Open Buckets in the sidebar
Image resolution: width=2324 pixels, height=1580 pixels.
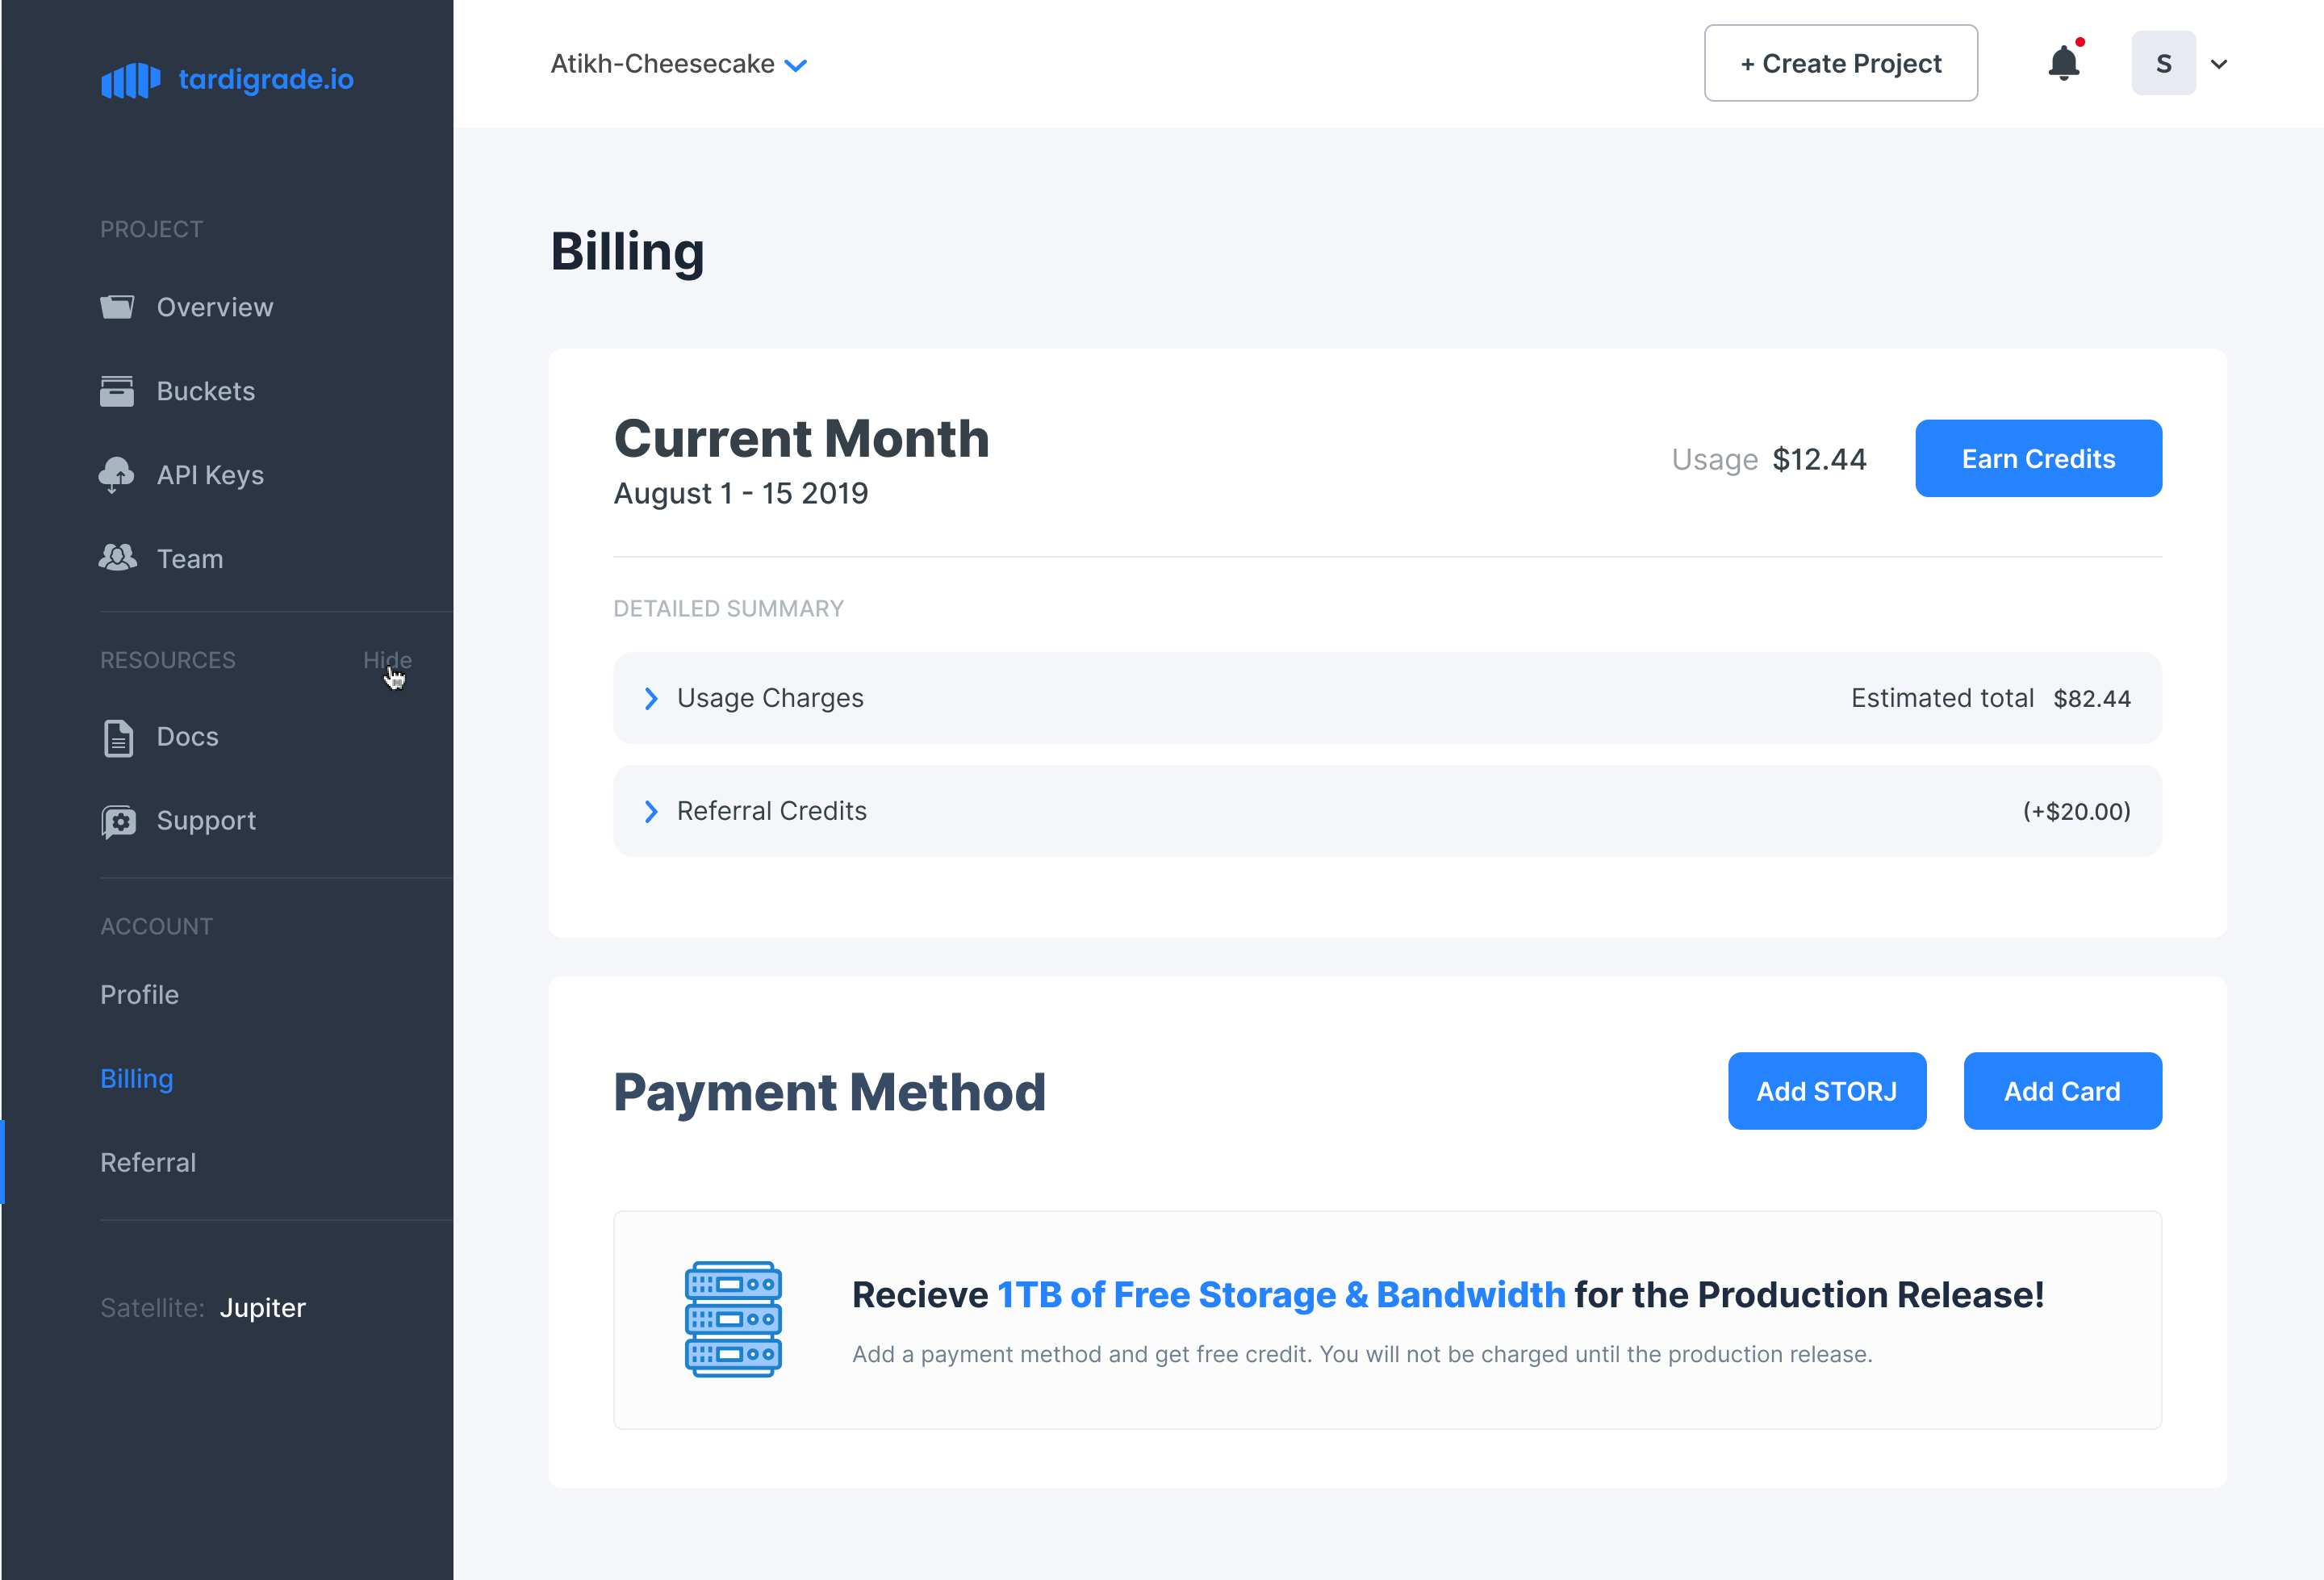coord(206,391)
